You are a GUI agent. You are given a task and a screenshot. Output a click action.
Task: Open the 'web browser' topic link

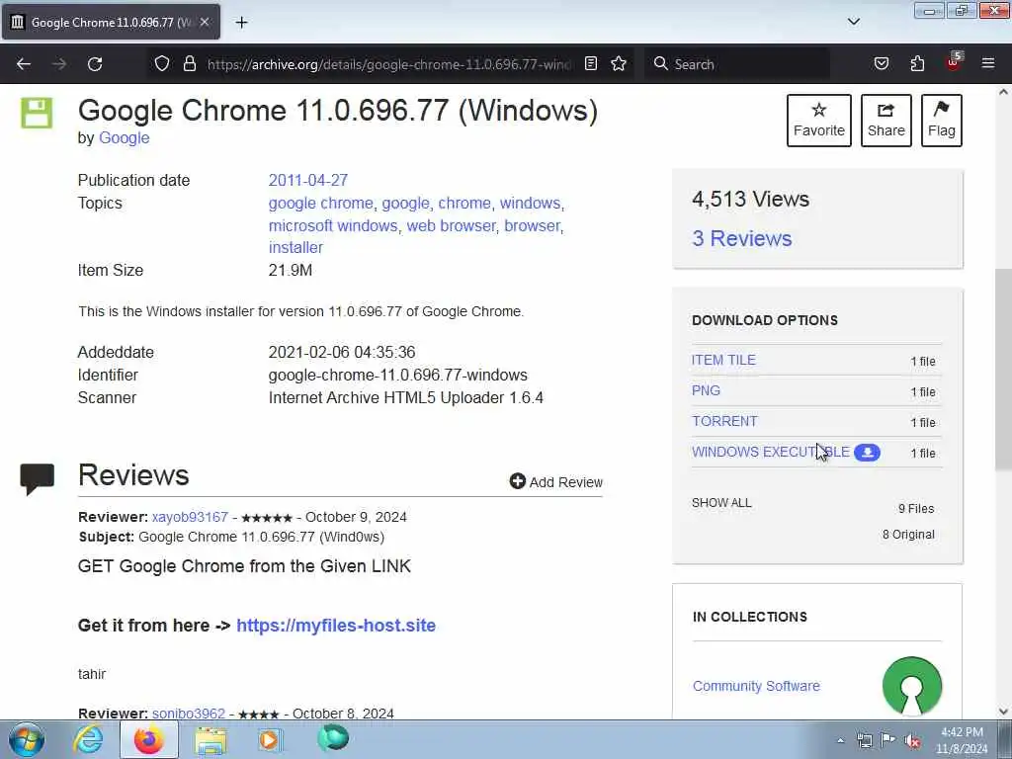451,226
